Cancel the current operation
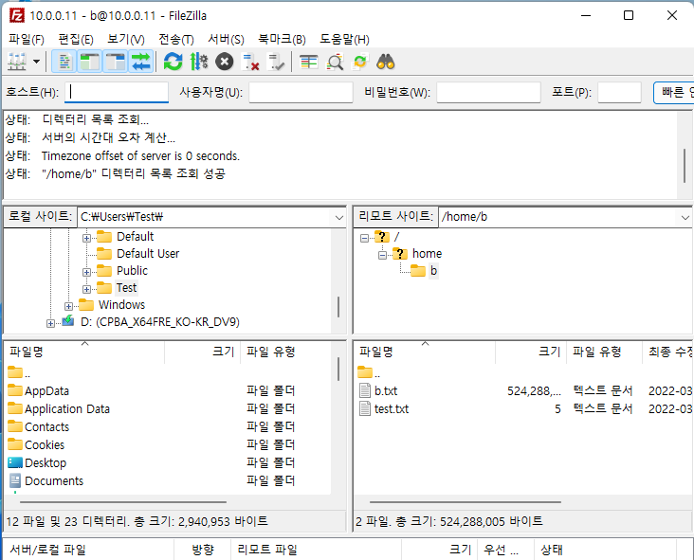The image size is (694, 560). [225, 62]
